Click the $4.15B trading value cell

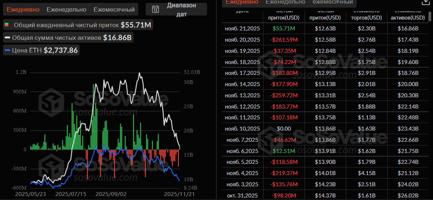pyautogui.click(x=367, y=173)
